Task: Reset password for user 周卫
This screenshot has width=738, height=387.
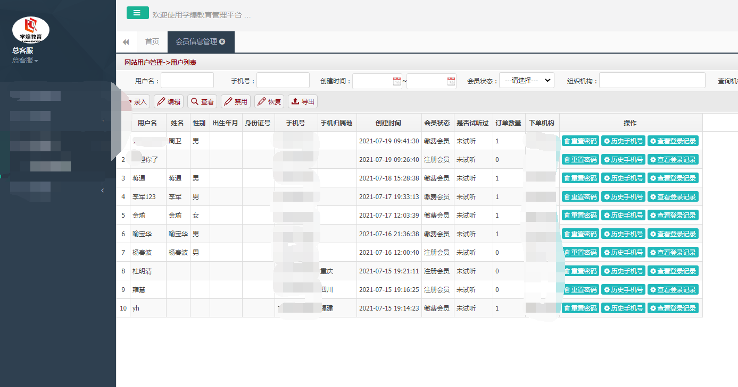Action: [580, 141]
